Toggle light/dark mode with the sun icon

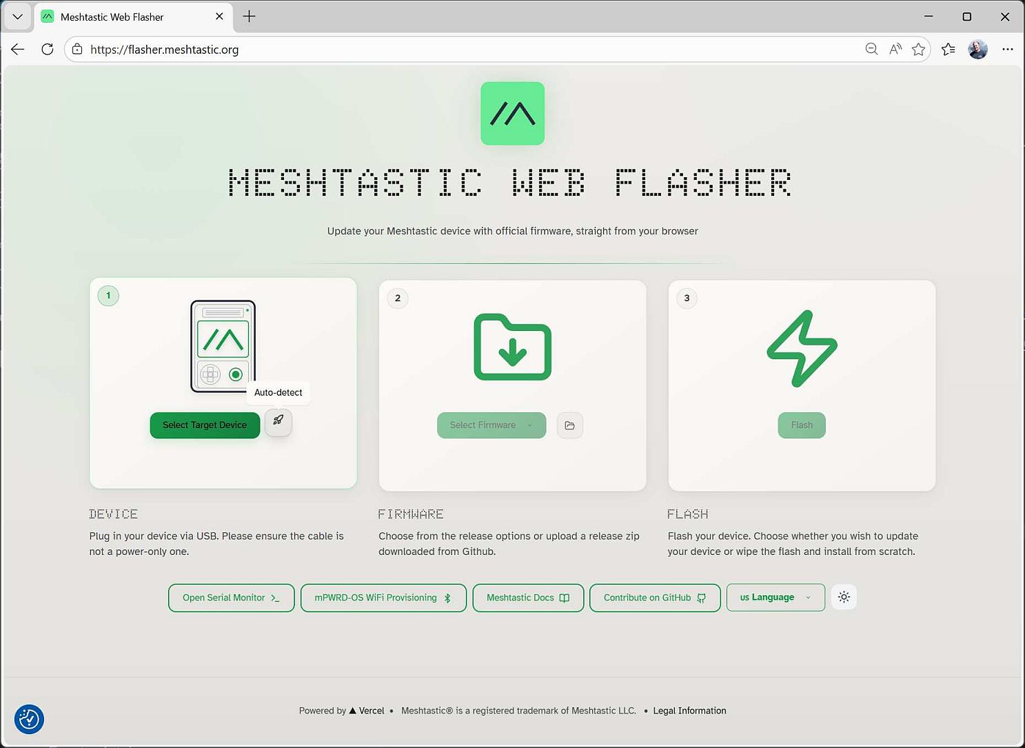[844, 597]
